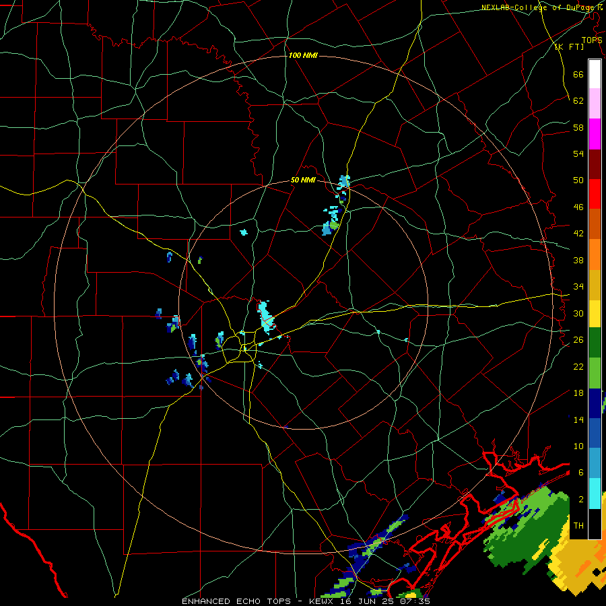606x606 pixels.
Task: Click legend value '58'
Action: click(x=578, y=127)
